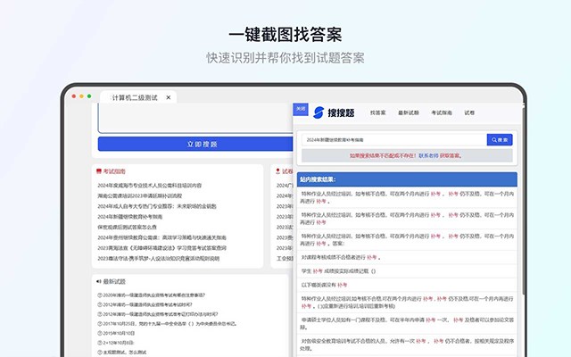Image resolution: width=571 pixels, height=357 pixels.
Task: Open 2024年成人自考大专热门专业推荐 article link
Action: click(157, 206)
